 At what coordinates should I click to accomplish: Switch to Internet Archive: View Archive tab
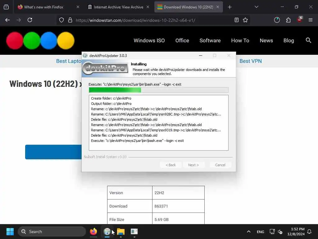click(x=119, y=7)
